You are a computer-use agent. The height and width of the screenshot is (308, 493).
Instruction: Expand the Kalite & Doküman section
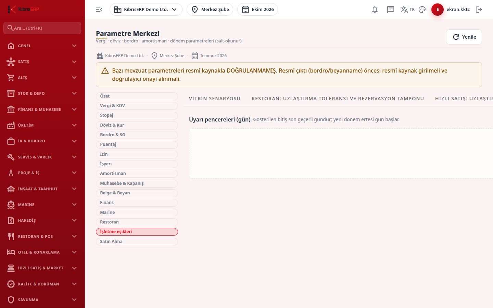coord(42,284)
